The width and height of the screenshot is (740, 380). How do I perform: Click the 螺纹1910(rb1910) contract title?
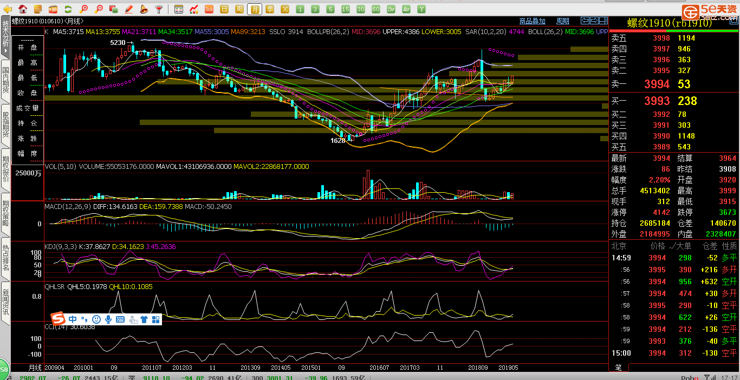(670, 23)
